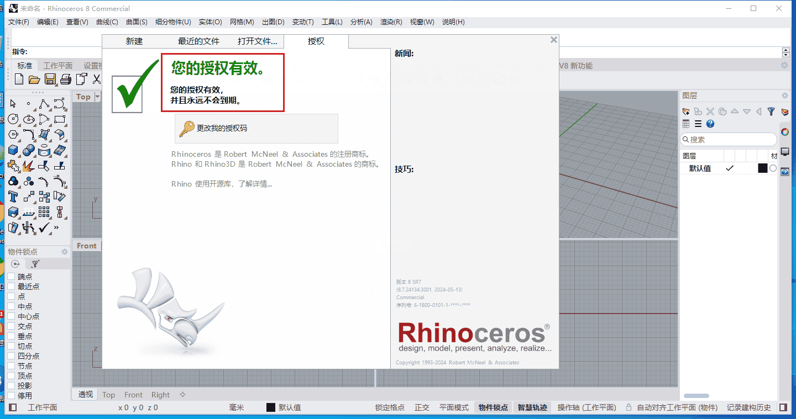Select the text object tool
Image resolution: width=796 pixels, height=419 pixels.
pos(12,196)
